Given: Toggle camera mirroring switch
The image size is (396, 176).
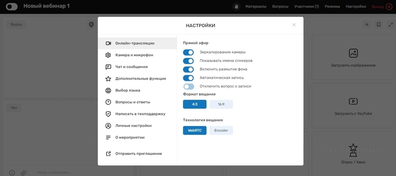Looking at the screenshot, I should 188,52.
